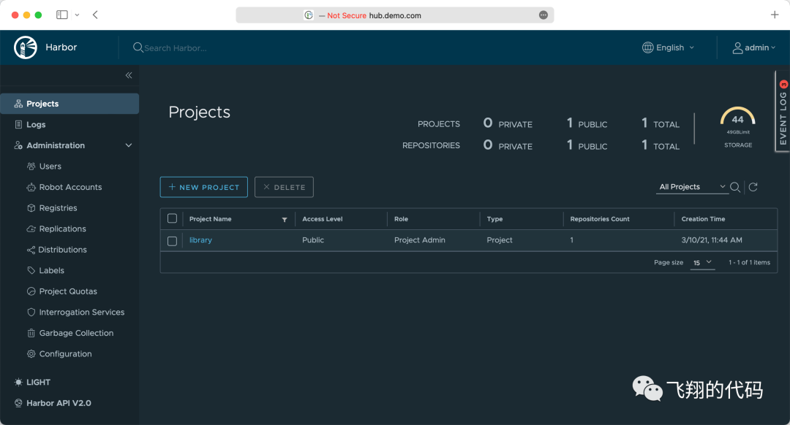This screenshot has height=425, width=790.
Task: Click the Garbage Collection trash icon
Action: (x=31, y=333)
